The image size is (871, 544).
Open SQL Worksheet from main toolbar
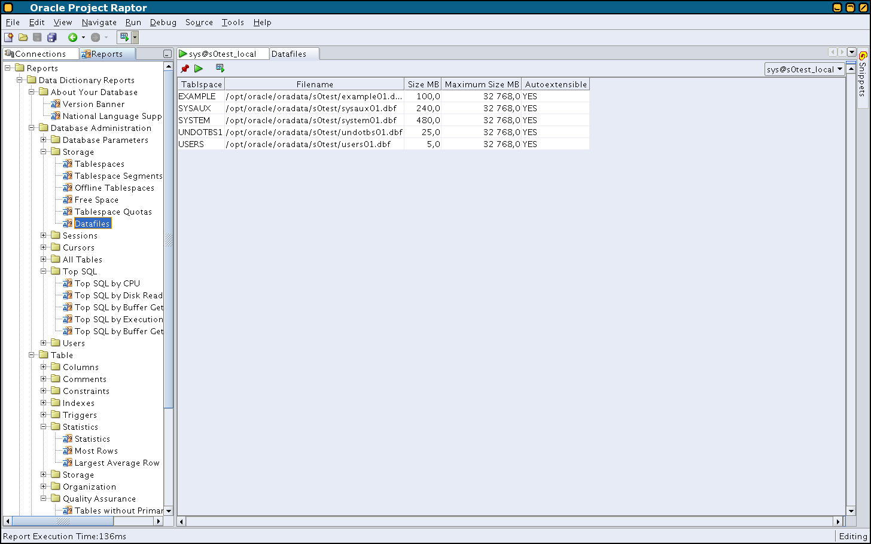tap(124, 38)
